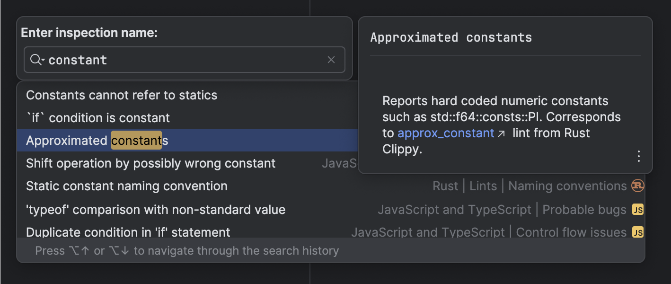Screen dimensions: 671x284
Task: Choose '`if` condition is constant' result
Action: pyautogui.click(x=98, y=118)
